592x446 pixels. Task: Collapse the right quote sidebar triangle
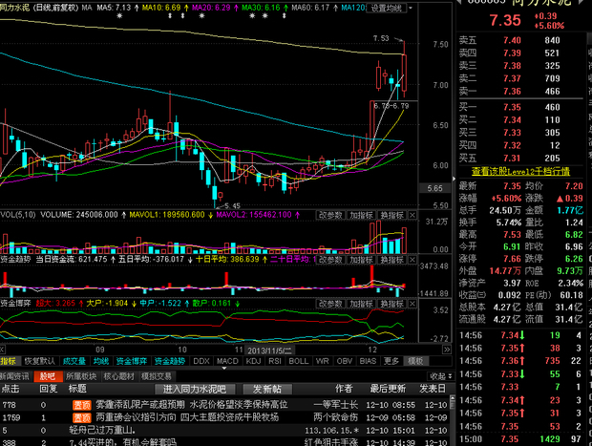455,179
